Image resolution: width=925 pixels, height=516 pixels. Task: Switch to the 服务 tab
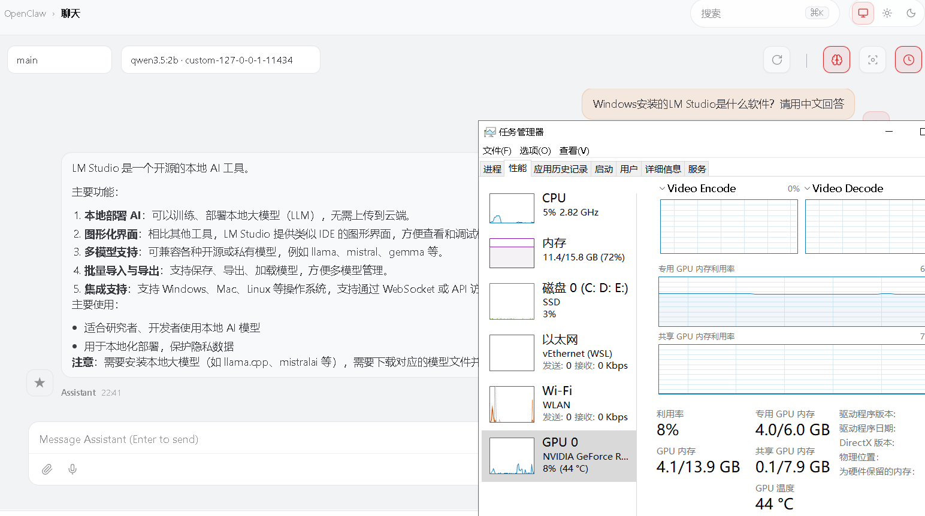pyautogui.click(x=697, y=169)
